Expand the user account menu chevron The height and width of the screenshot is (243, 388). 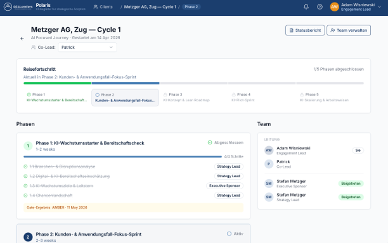379,7
